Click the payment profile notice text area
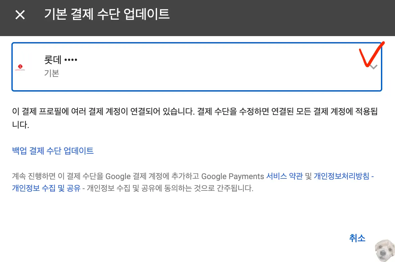The width and height of the screenshot is (395, 262). tap(194, 118)
